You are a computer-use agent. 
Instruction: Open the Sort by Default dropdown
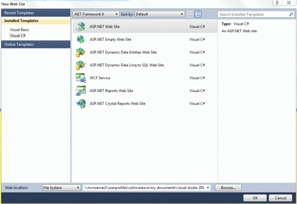(x=160, y=14)
